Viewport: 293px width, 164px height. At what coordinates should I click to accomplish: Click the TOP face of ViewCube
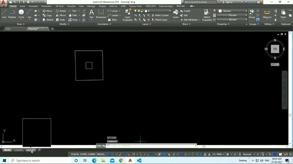click(275, 49)
